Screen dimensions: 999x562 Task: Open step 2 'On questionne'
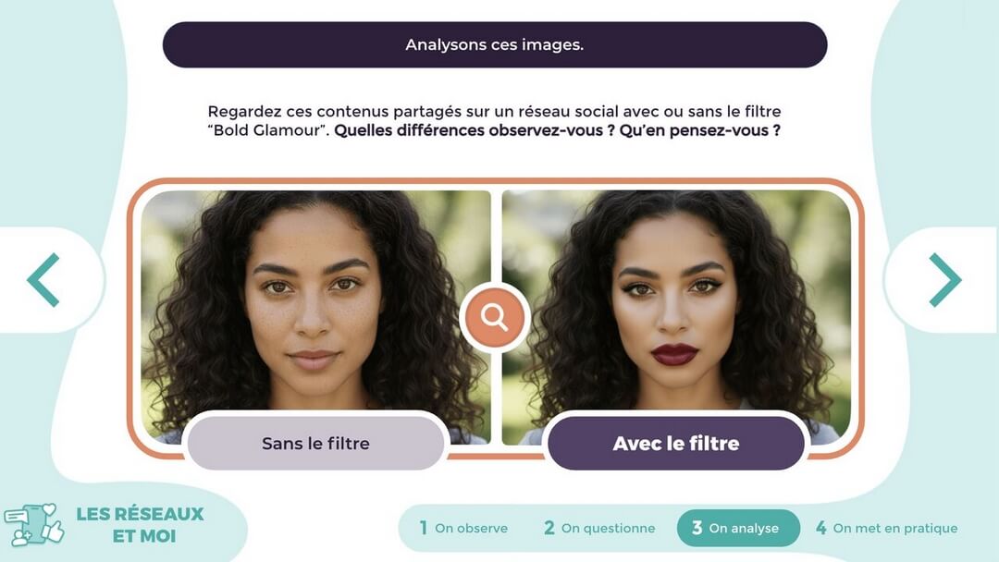(x=599, y=528)
